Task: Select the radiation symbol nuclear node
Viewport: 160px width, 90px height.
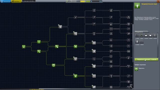Action: pos(128,17)
